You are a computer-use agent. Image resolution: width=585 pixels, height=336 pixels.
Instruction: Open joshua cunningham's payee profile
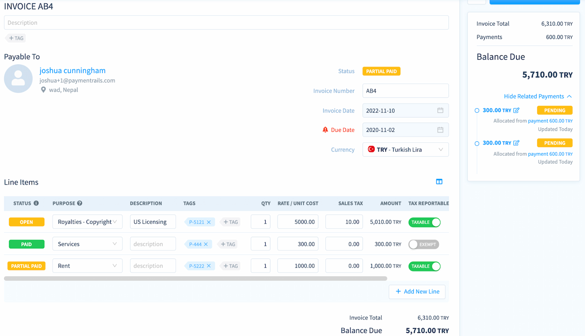click(72, 70)
